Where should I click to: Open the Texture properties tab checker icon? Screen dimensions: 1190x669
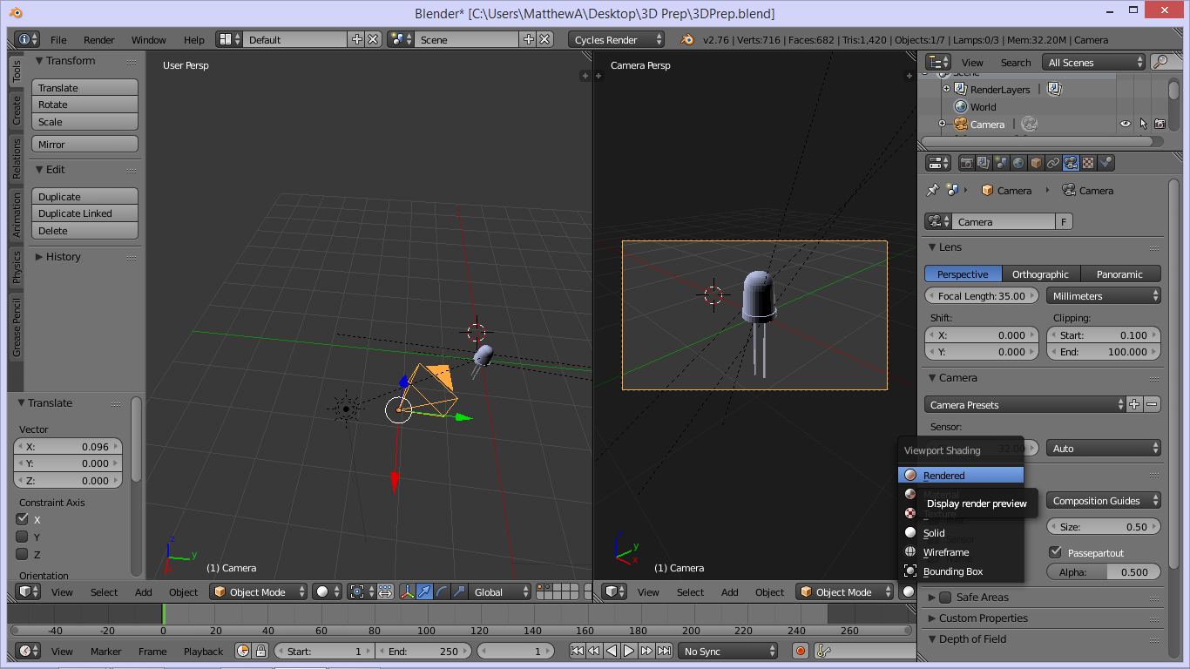click(1088, 163)
